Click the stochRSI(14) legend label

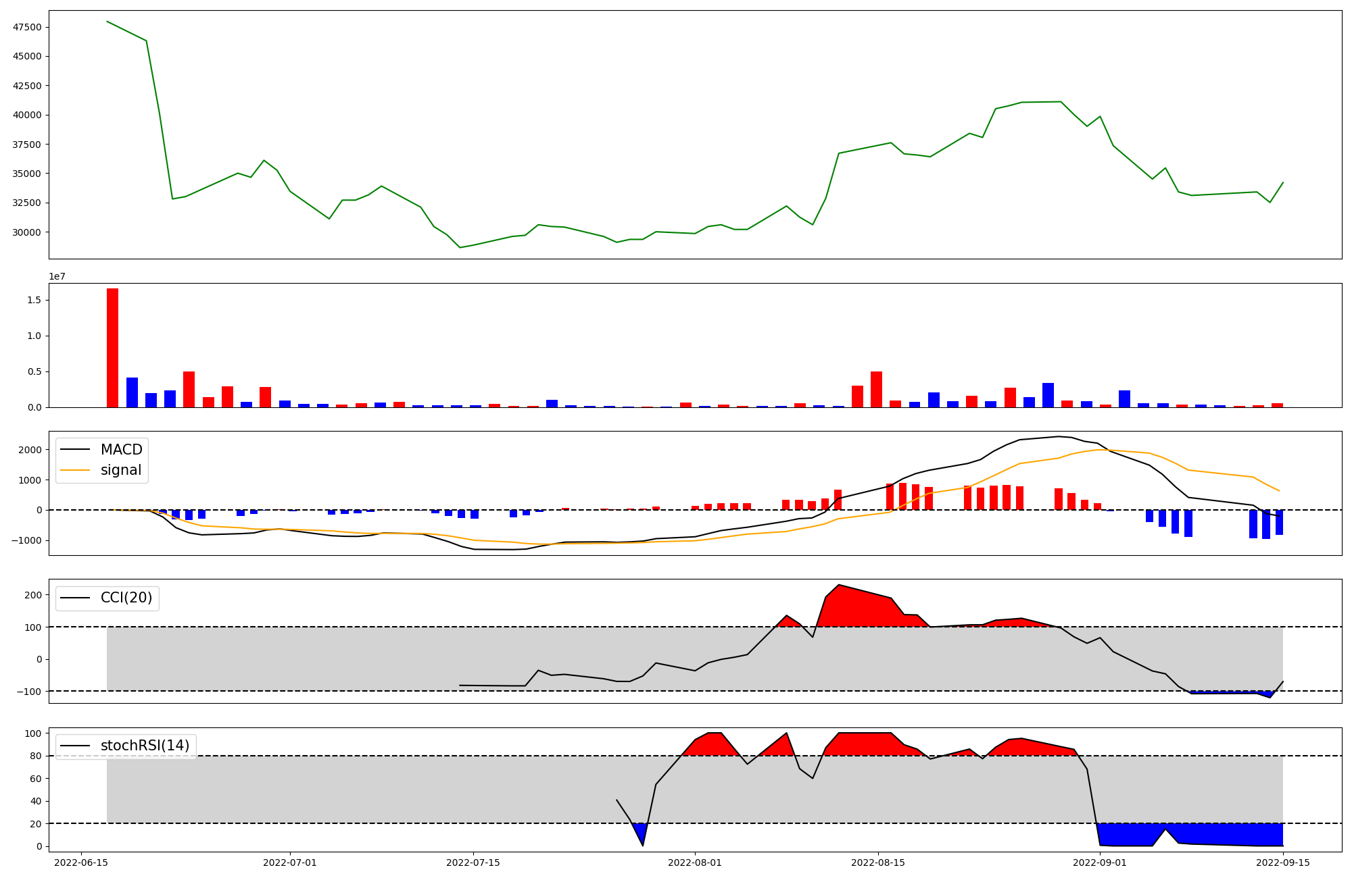coord(145,746)
